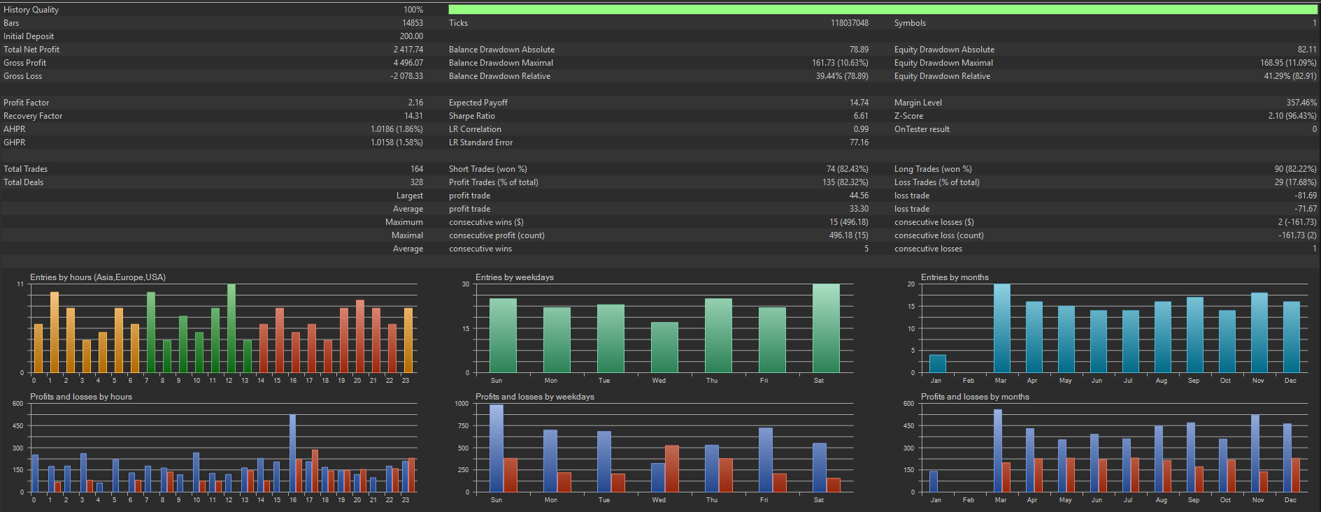Click the Short Trades (won %) row
The height and width of the screenshot is (512, 1321).
659,169
